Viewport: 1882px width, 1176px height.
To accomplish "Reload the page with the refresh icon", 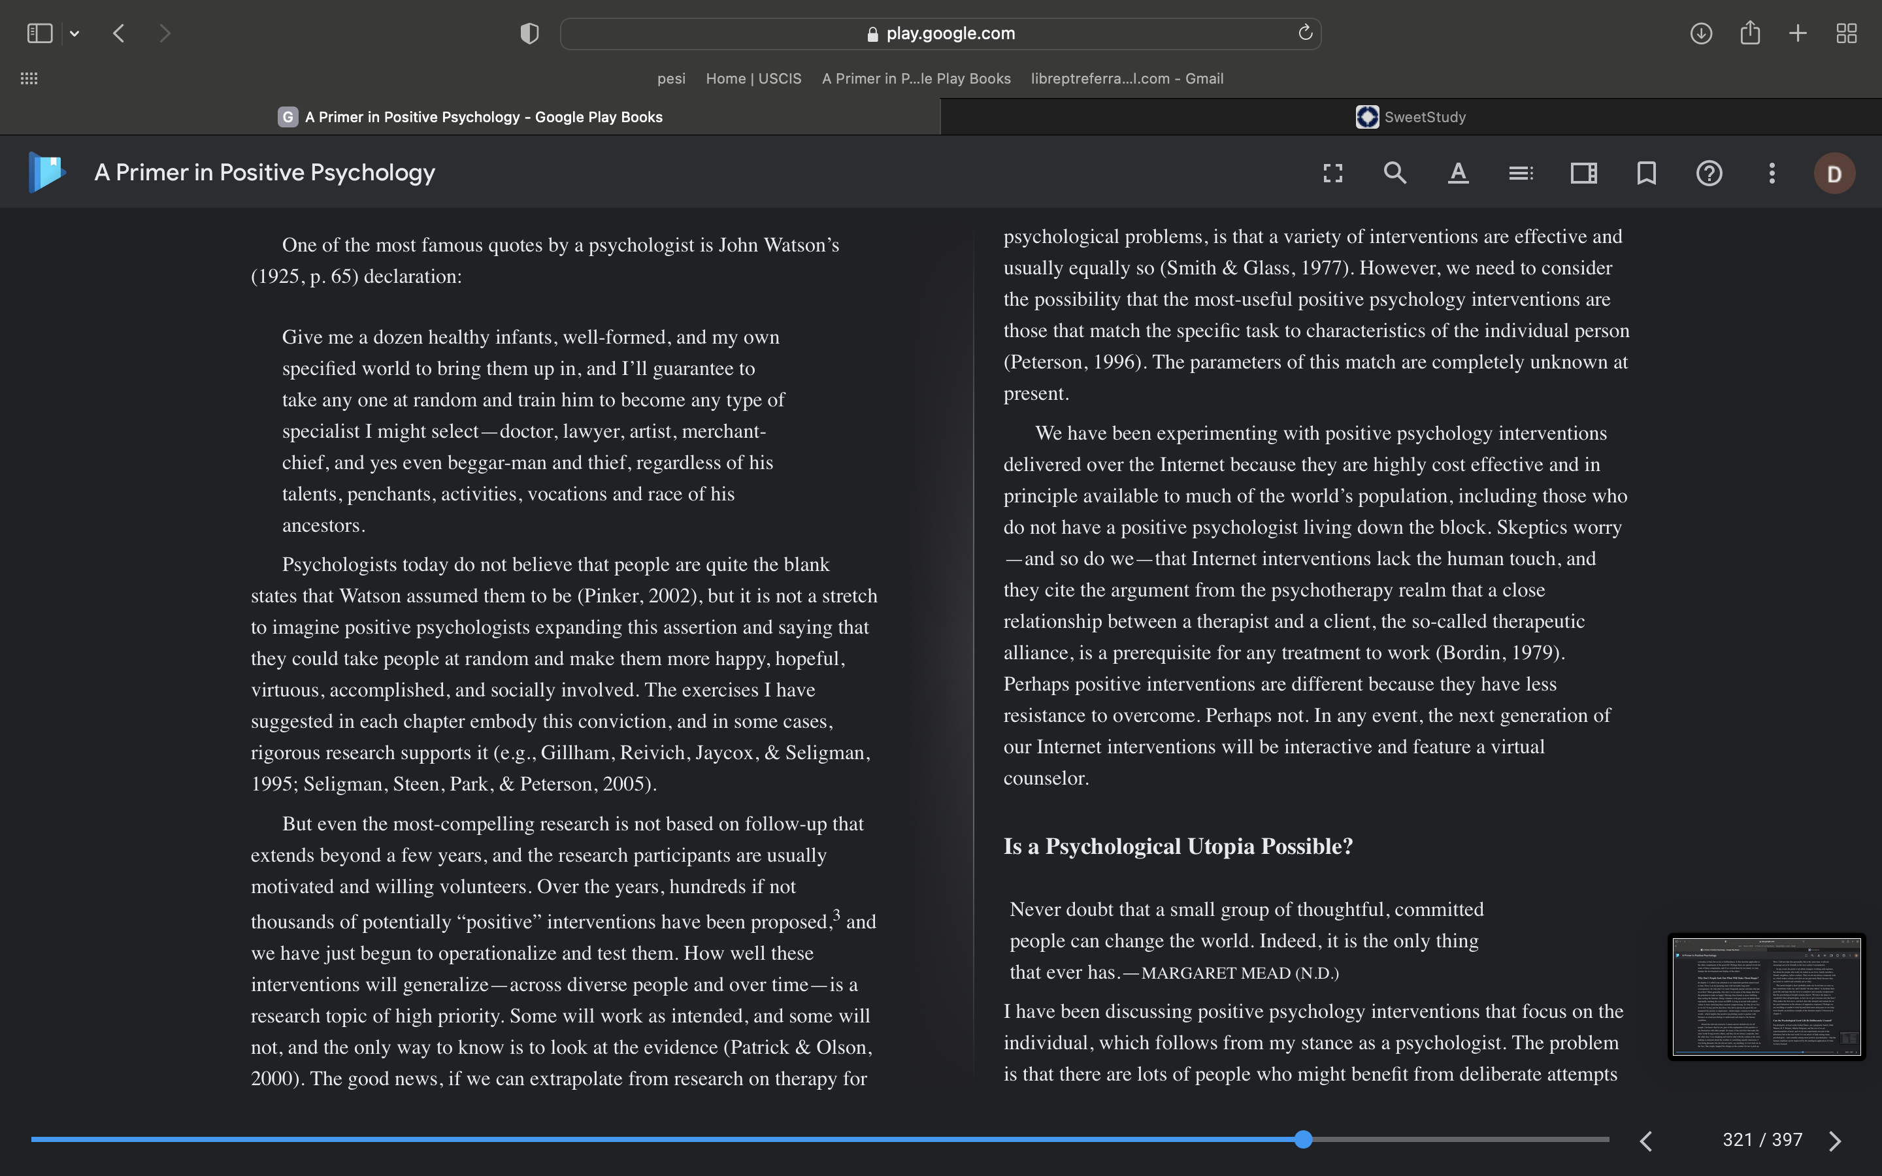I will pyautogui.click(x=1305, y=33).
